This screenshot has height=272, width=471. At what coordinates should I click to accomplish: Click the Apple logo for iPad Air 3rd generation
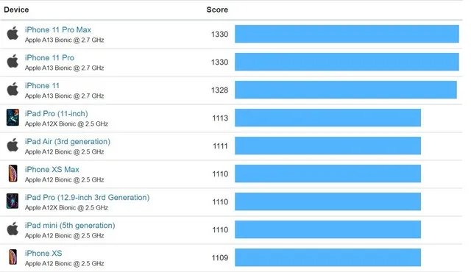[x=13, y=145]
